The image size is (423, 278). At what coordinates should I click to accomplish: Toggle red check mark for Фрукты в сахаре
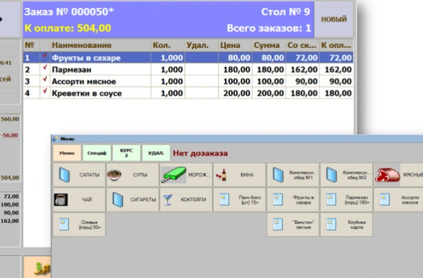45,58
